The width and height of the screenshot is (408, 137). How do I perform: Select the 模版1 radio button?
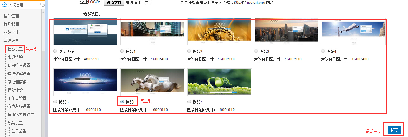click(122, 51)
